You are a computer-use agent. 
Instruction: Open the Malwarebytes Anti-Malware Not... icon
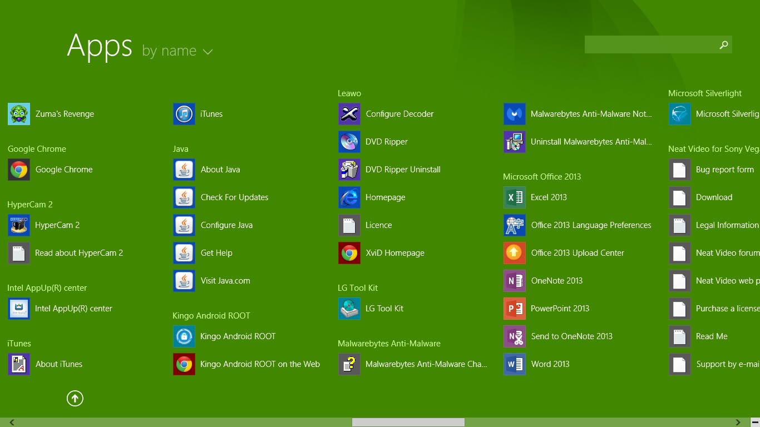(515, 114)
